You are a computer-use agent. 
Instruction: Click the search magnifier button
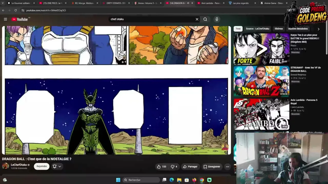205,19
